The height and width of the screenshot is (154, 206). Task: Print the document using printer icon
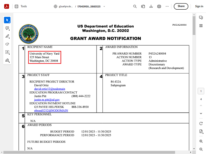click(x=159, y=6)
